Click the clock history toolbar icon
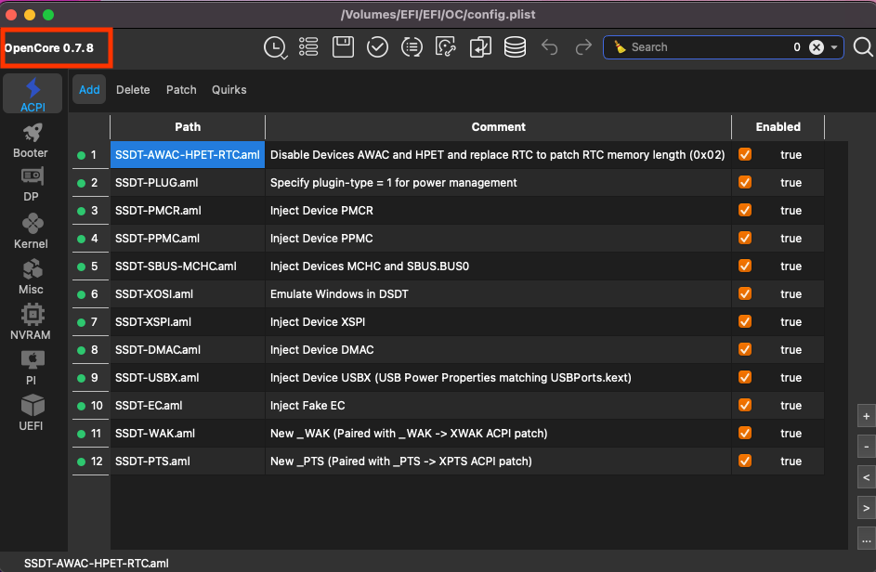The width and height of the screenshot is (876, 572). [x=275, y=47]
